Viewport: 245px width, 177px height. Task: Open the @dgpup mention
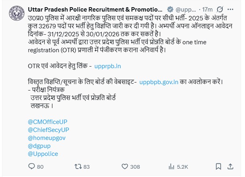pyautogui.click(x=39, y=146)
